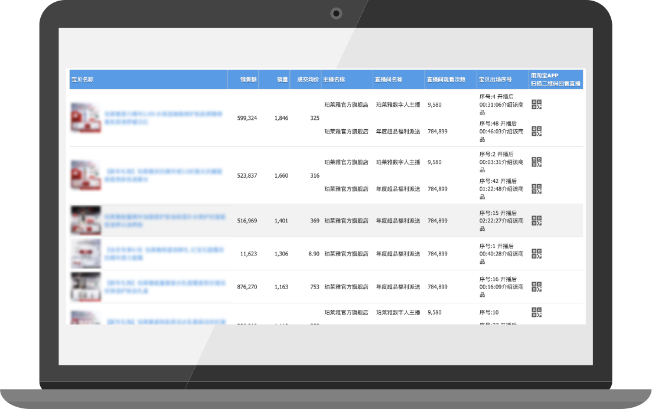Image resolution: width=652 pixels, height=409 pixels.
Task: Click the QR code for 序号:15 row
Action: (536, 221)
